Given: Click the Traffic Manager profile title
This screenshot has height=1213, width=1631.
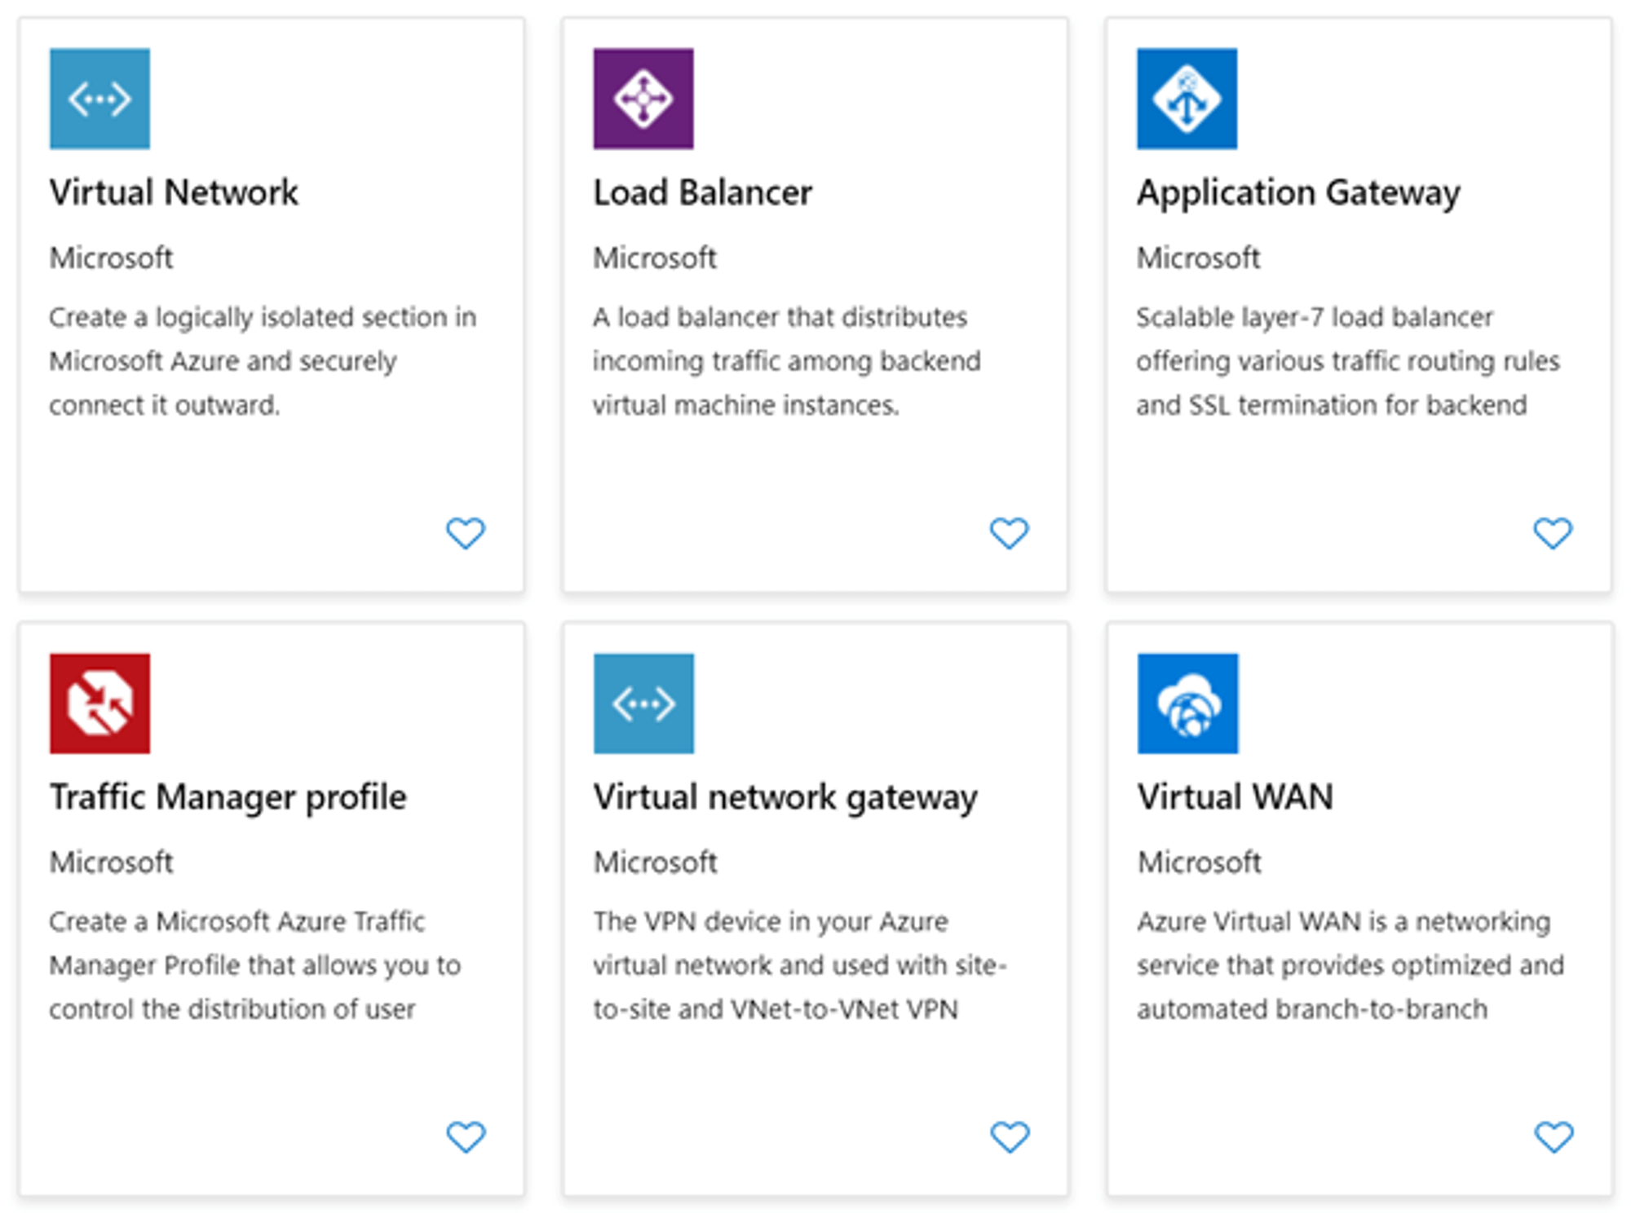Looking at the screenshot, I should (228, 796).
